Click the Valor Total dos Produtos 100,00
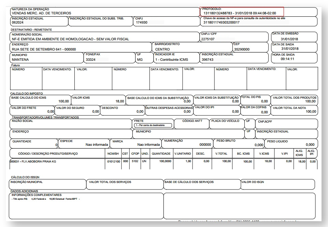 tap(311, 101)
